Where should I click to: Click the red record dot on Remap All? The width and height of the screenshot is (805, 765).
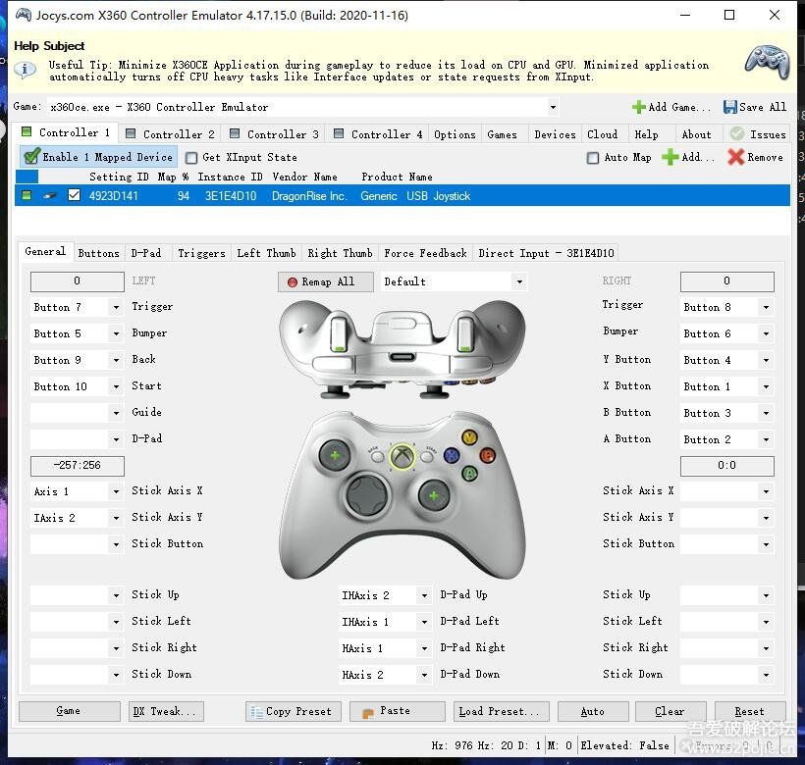tap(293, 282)
